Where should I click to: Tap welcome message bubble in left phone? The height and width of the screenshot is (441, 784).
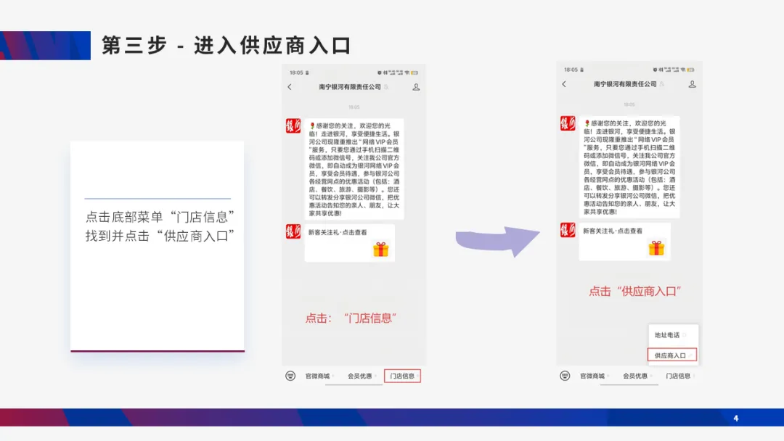pos(354,169)
